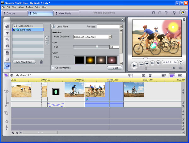Viewport: 189px width, 143px height.
Task: Open the Flare Direction dropdown
Action: [x=110, y=37]
